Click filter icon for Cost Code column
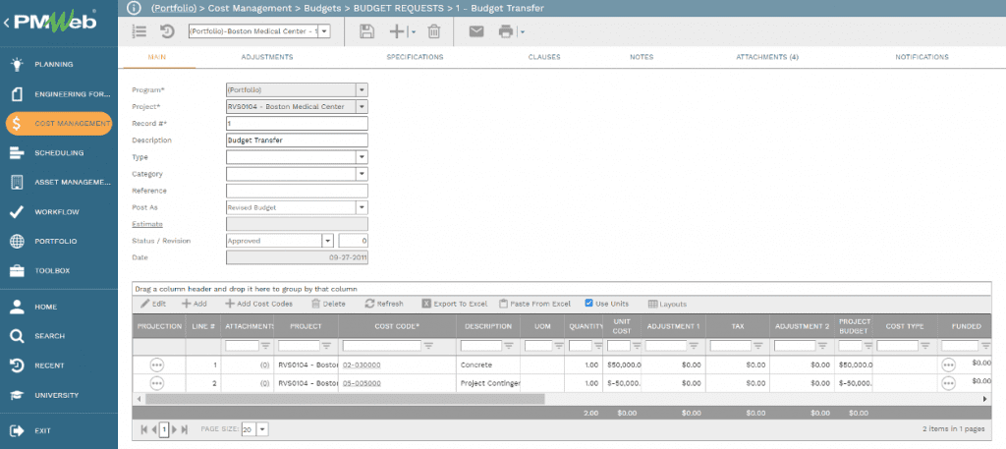 [x=428, y=346]
